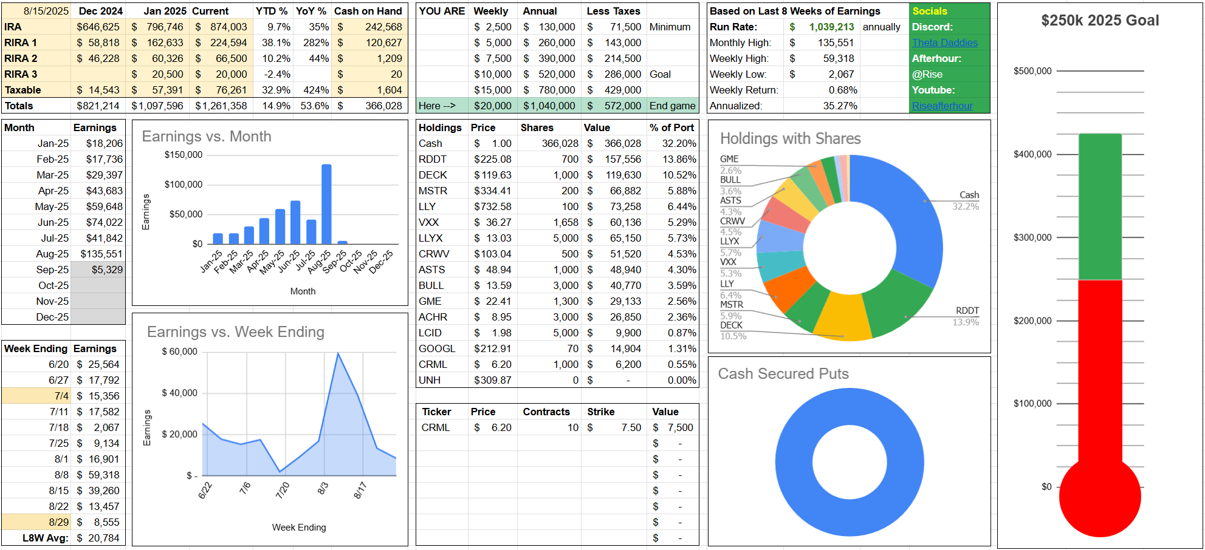1205x550 pixels.
Task: Select the Totals Current value $1,261,358
Action: pyautogui.click(x=221, y=106)
